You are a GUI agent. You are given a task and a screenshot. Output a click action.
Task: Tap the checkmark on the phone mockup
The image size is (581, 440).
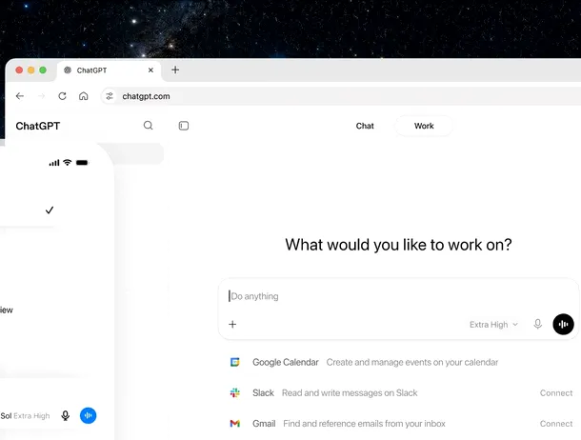point(50,210)
